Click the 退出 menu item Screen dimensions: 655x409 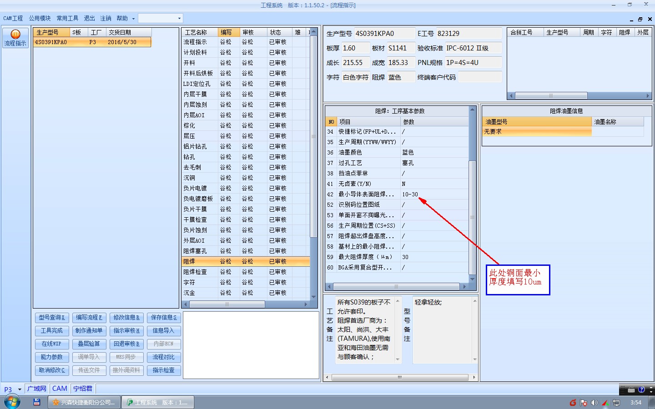(x=89, y=18)
